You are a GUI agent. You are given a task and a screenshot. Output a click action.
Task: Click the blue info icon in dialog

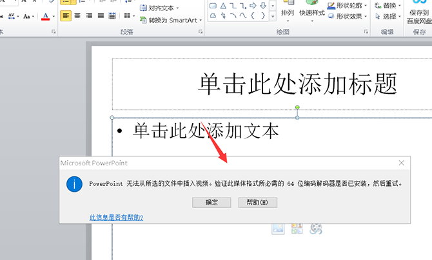(74, 184)
